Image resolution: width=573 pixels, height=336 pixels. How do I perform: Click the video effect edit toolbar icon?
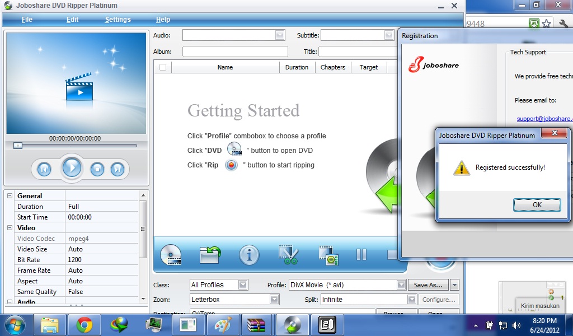pyautogui.click(x=328, y=255)
